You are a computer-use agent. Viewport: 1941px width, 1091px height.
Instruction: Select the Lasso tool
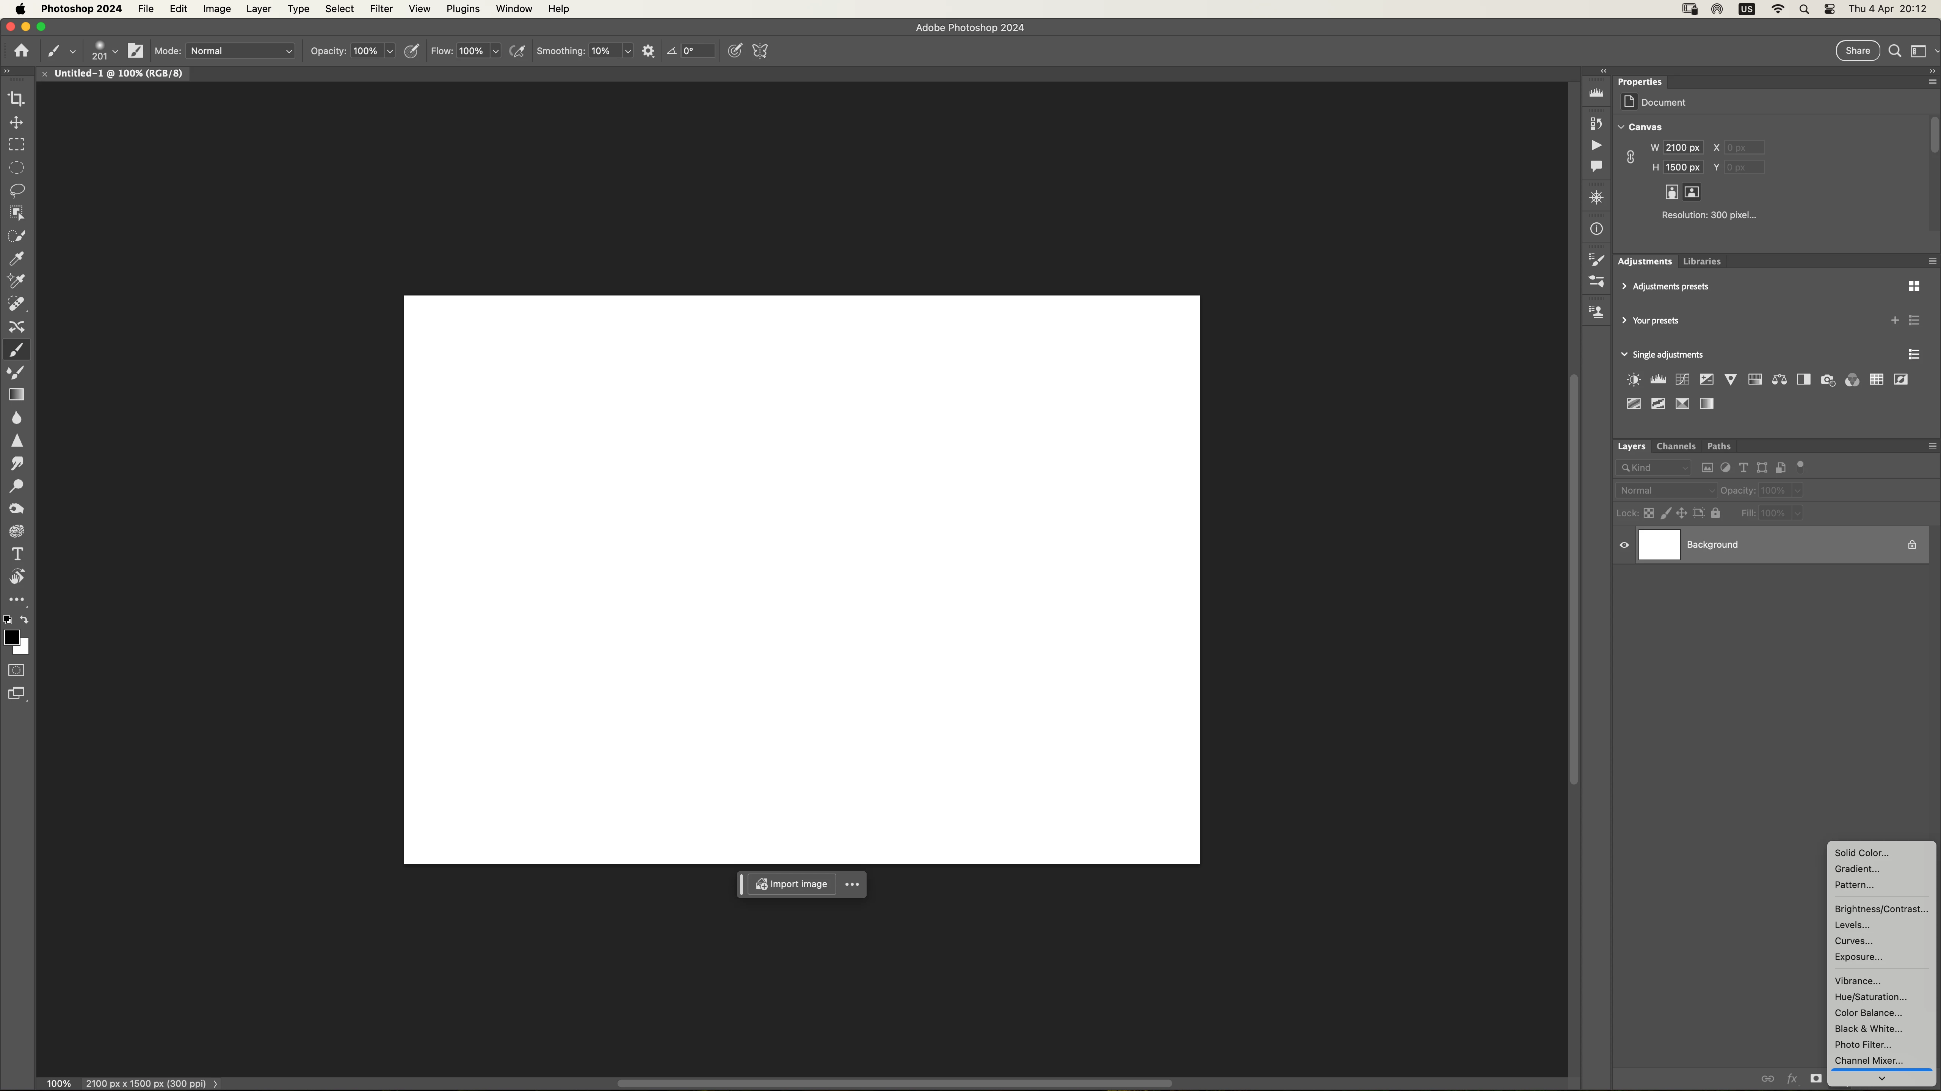[x=17, y=190]
